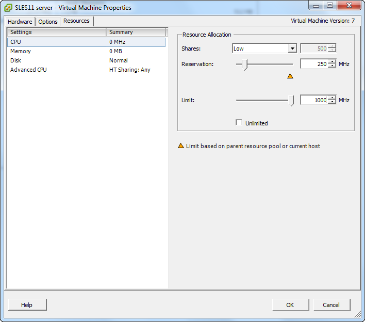
Task: Confirm changes with the OK button
Action: click(x=291, y=305)
